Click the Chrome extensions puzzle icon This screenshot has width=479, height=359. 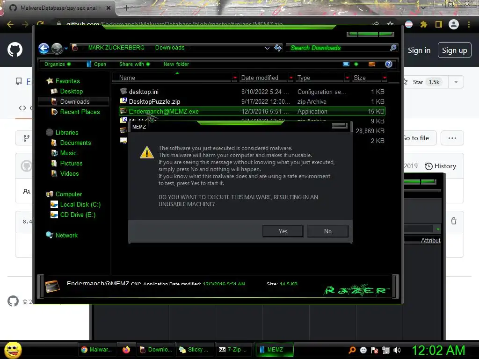[424, 24]
